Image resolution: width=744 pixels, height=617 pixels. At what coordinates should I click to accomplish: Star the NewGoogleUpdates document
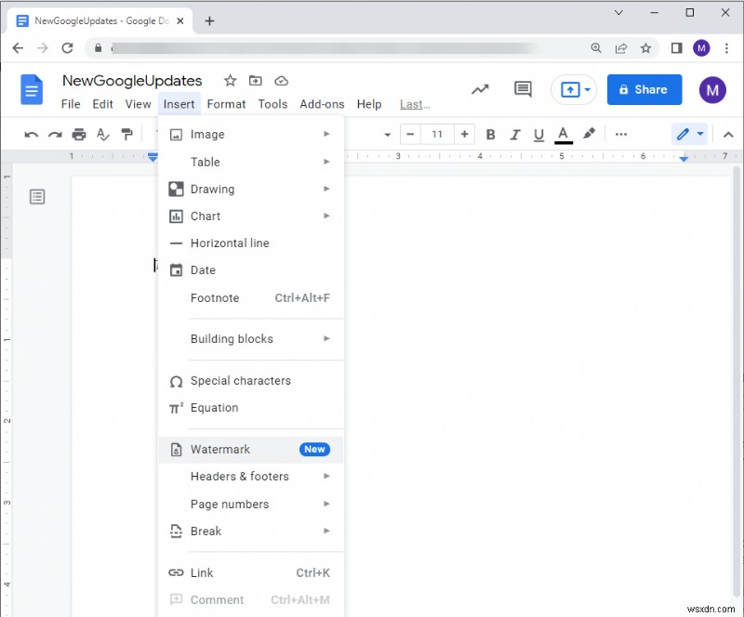click(229, 81)
